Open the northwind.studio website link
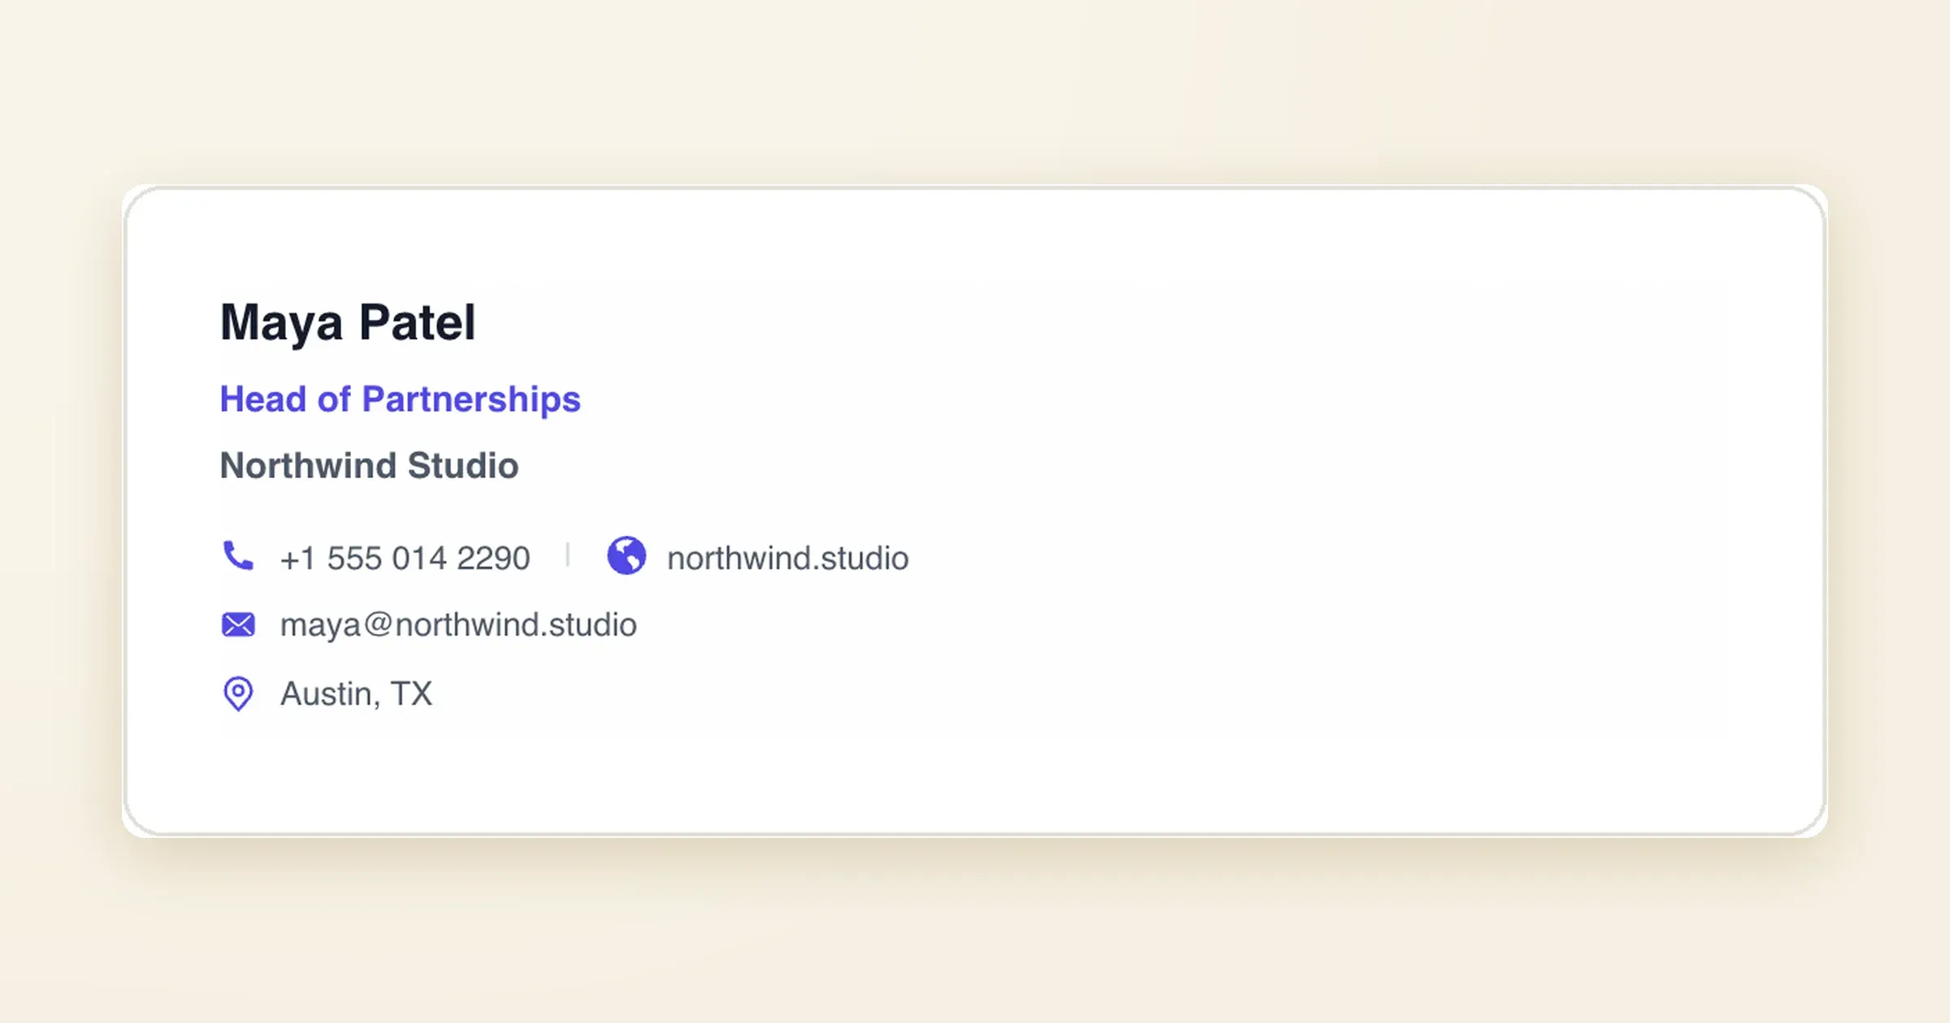 tap(787, 559)
